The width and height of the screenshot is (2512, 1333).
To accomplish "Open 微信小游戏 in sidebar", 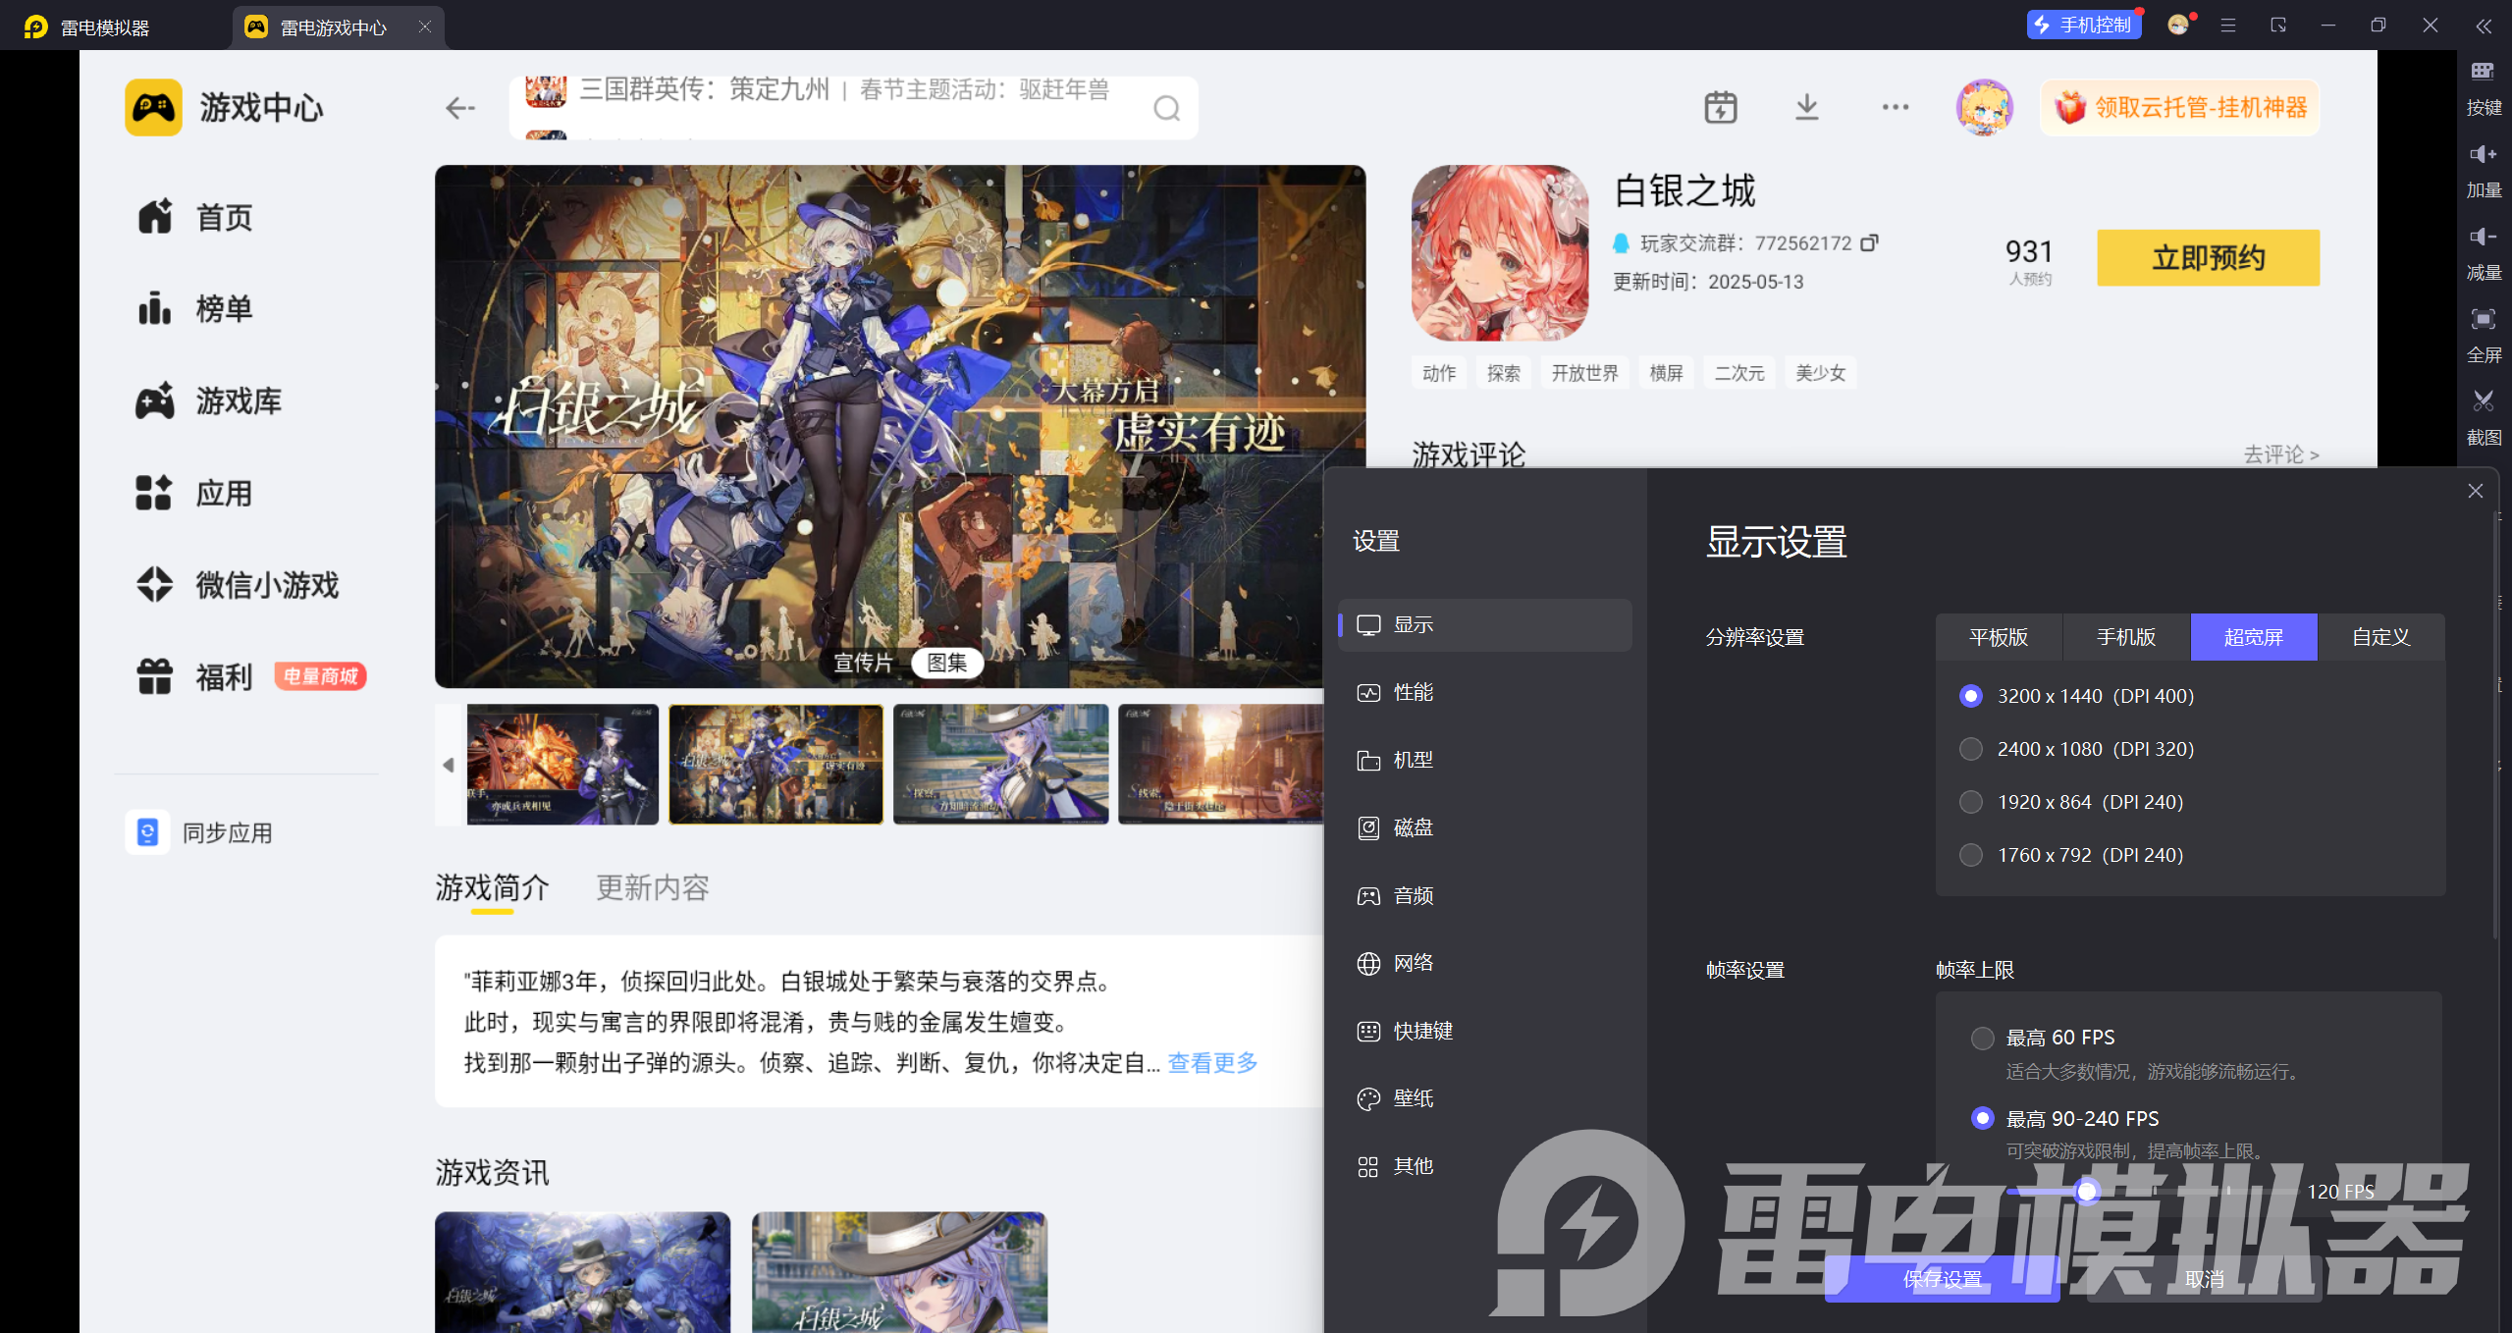I will (x=238, y=585).
